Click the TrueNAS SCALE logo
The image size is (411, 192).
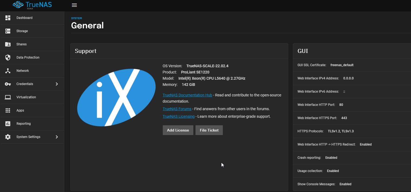(32, 5)
